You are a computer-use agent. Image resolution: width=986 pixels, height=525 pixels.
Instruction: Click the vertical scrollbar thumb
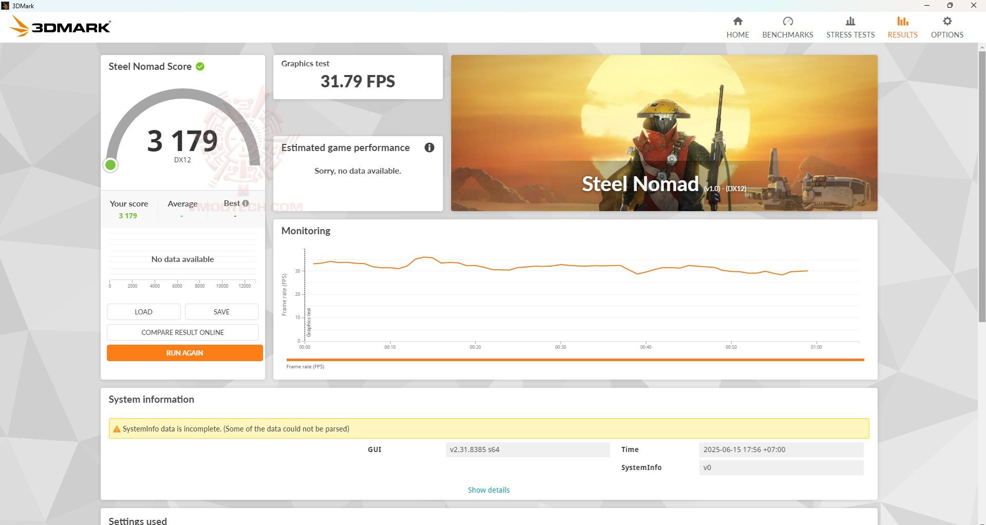coord(982,186)
